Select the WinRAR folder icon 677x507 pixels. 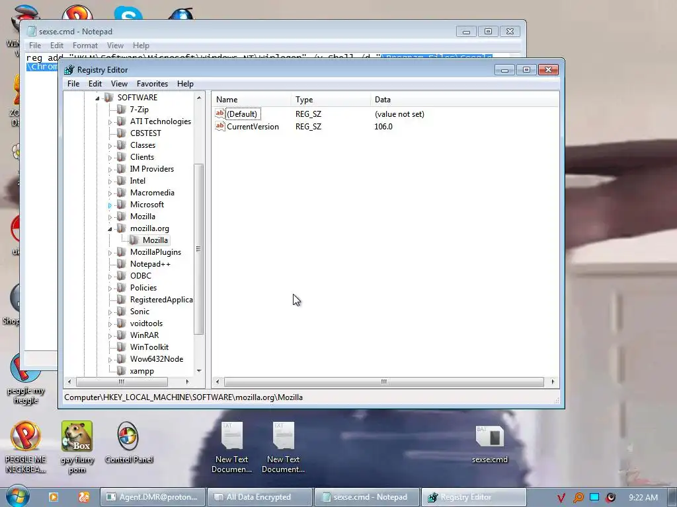coord(122,335)
